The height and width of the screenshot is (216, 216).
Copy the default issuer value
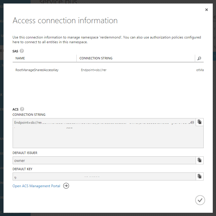(x=200, y=160)
